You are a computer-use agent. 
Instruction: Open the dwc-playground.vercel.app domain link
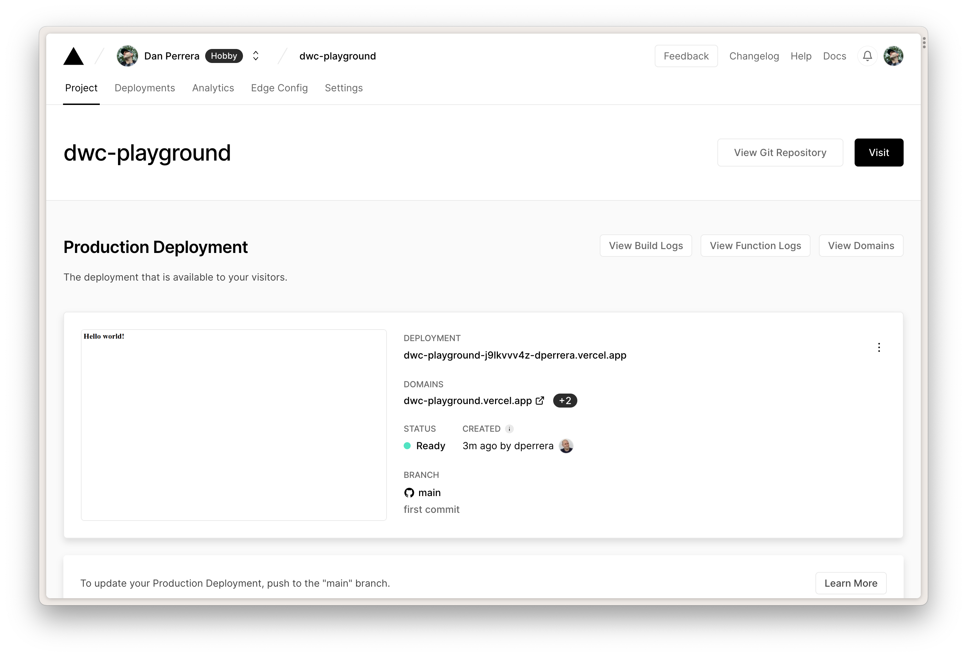pos(467,401)
